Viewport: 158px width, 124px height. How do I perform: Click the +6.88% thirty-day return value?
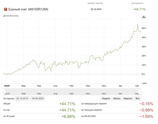[x=68, y=116]
